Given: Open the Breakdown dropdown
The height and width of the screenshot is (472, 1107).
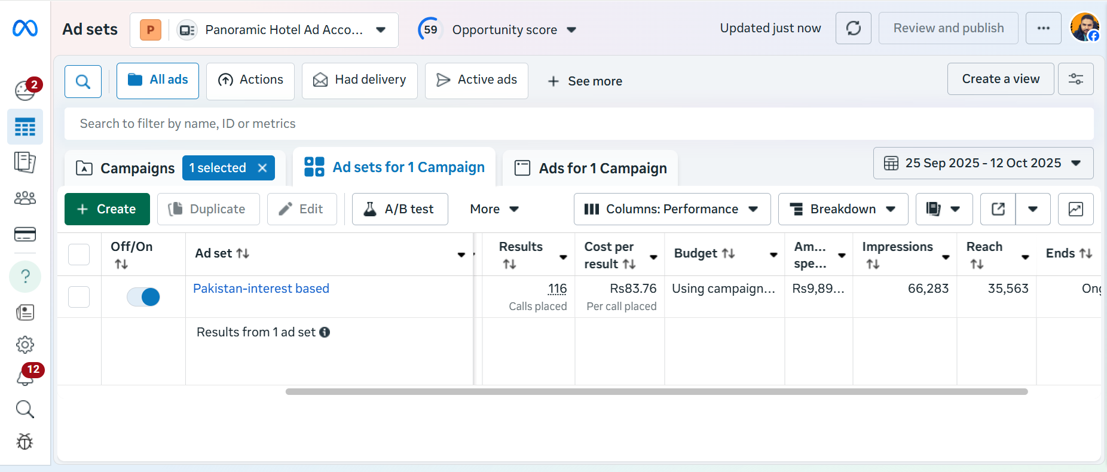Looking at the screenshot, I should click(843, 209).
